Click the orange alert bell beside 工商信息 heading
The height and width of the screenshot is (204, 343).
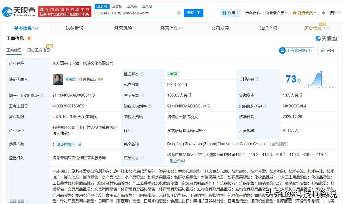29,39
